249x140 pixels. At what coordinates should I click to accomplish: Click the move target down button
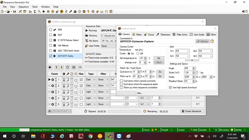(x=62, y=67)
